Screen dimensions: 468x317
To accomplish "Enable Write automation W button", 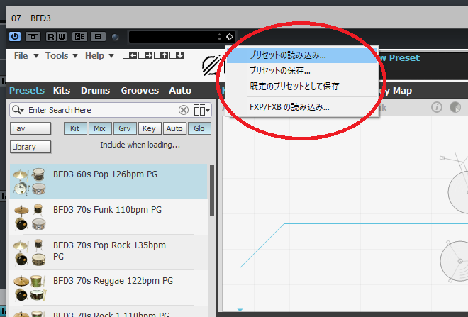I will [x=62, y=37].
